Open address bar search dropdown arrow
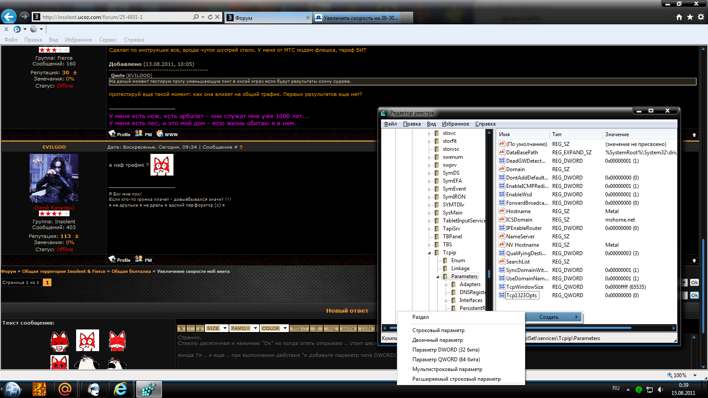The image size is (708, 398). (x=203, y=17)
